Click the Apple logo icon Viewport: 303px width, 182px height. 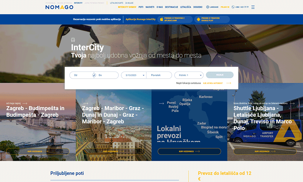pyautogui.click(x=161, y=19)
